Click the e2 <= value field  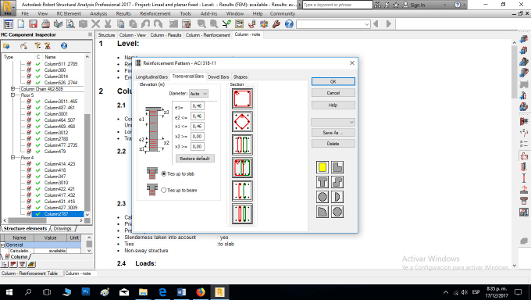click(x=197, y=116)
